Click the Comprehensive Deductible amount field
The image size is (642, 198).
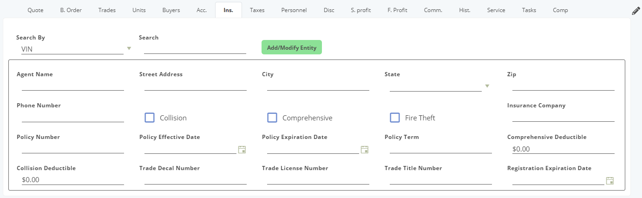(563, 149)
